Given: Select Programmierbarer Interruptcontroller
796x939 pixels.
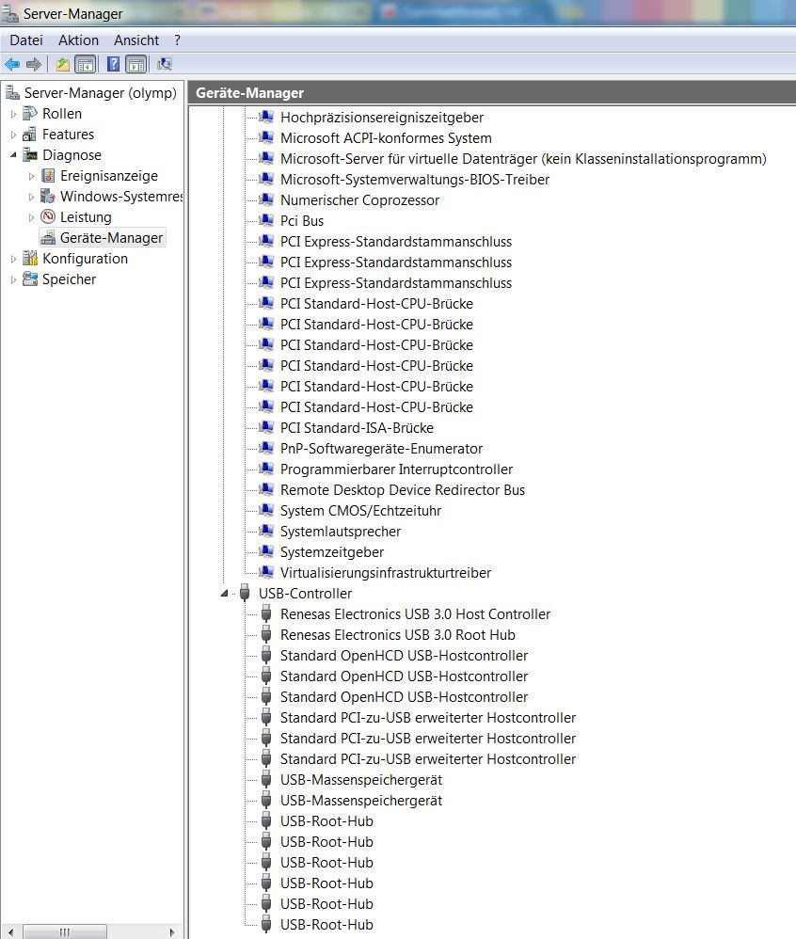Looking at the screenshot, I should pyautogui.click(x=396, y=469).
